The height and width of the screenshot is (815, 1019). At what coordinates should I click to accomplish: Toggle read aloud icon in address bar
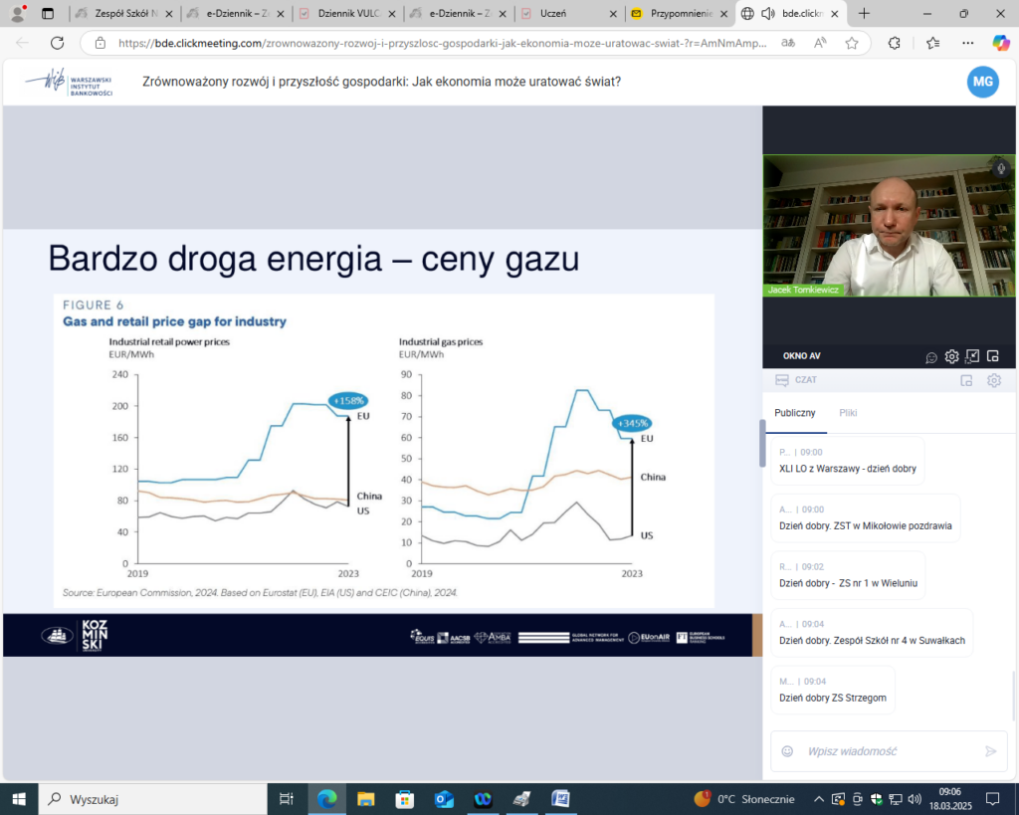(820, 43)
